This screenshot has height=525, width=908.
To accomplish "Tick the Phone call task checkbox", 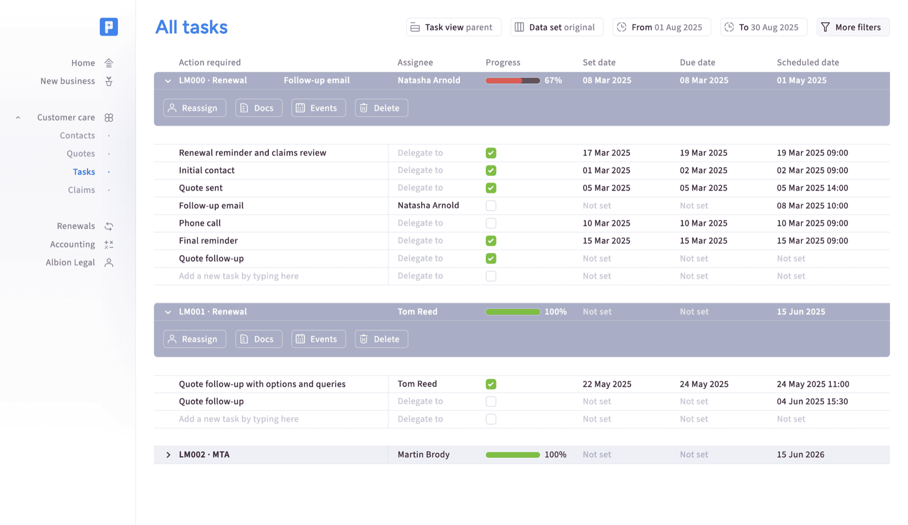I will point(491,223).
